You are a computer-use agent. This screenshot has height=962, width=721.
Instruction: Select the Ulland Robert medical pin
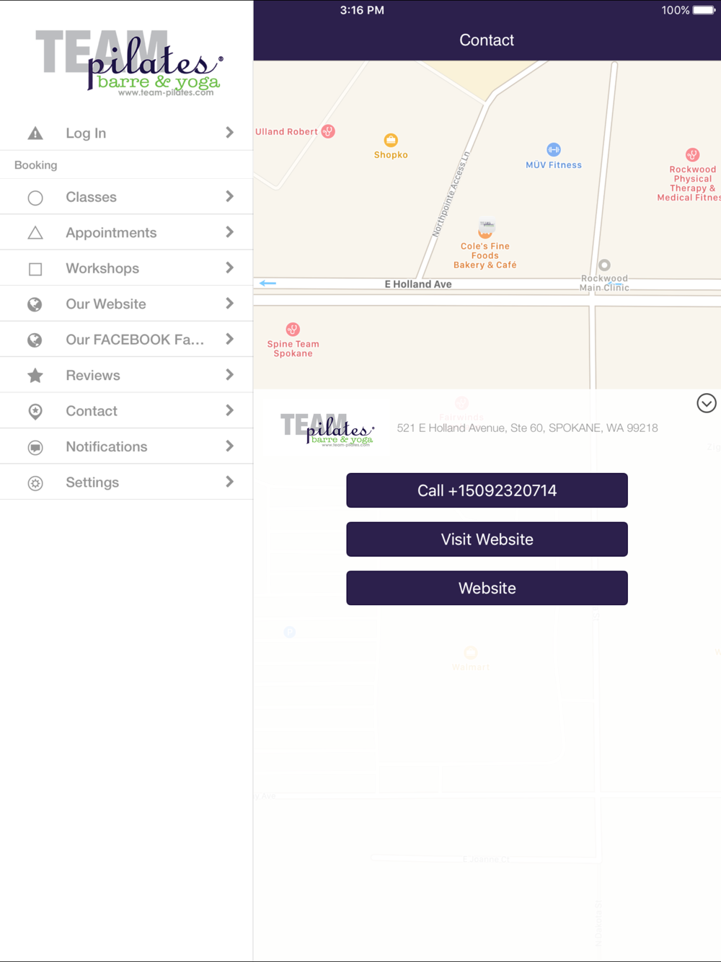[328, 131]
